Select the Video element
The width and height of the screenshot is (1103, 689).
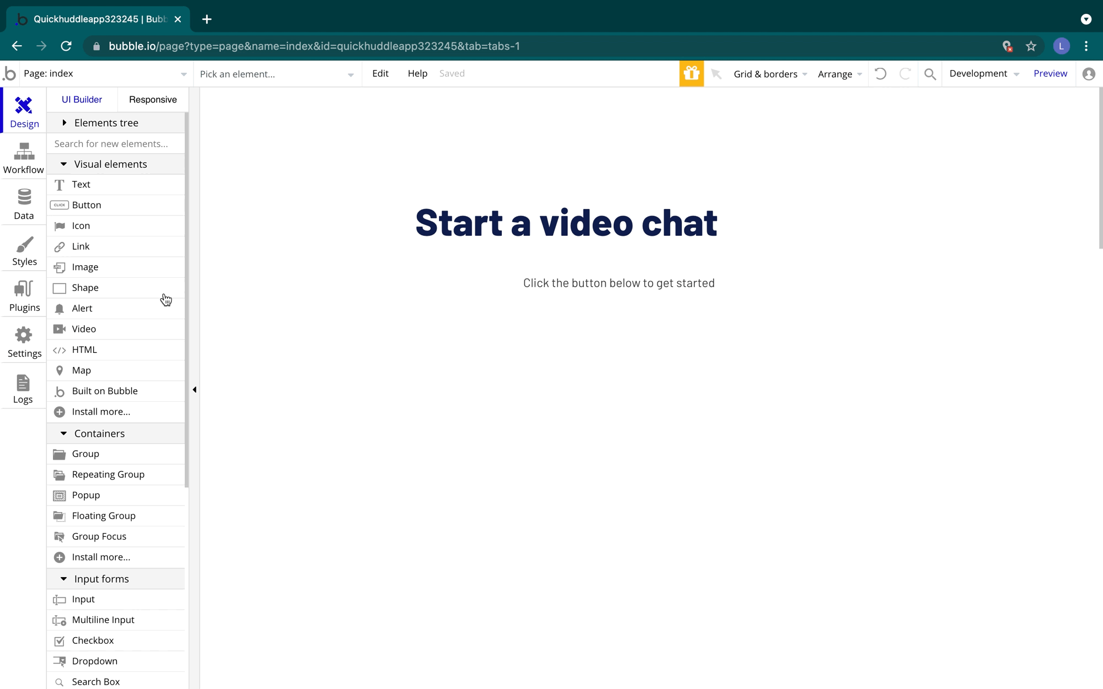pos(116,329)
